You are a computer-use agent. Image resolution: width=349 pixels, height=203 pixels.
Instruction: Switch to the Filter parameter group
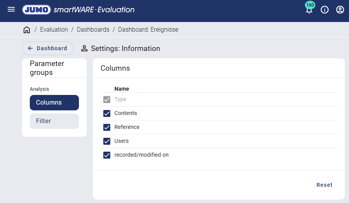54,121
